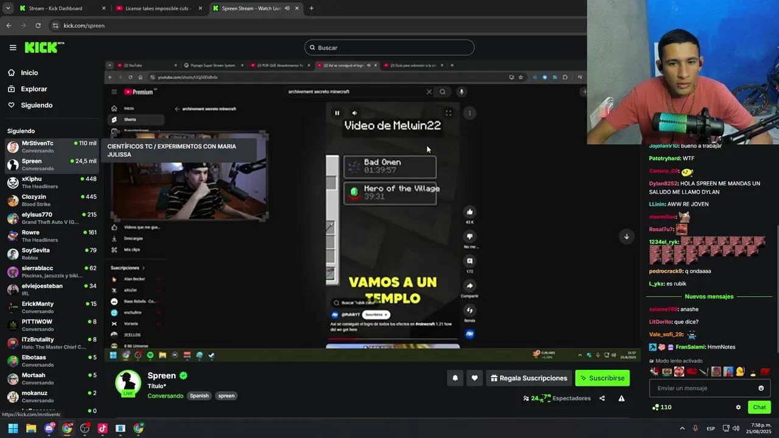Viewport: 779px width, 438px height.
Task: Open Discord from the taskbar
Action: point(49,428)
